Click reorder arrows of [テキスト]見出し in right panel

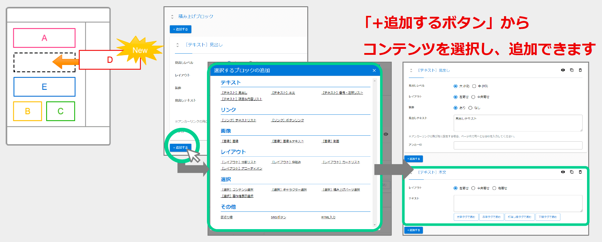coord(411,70)
